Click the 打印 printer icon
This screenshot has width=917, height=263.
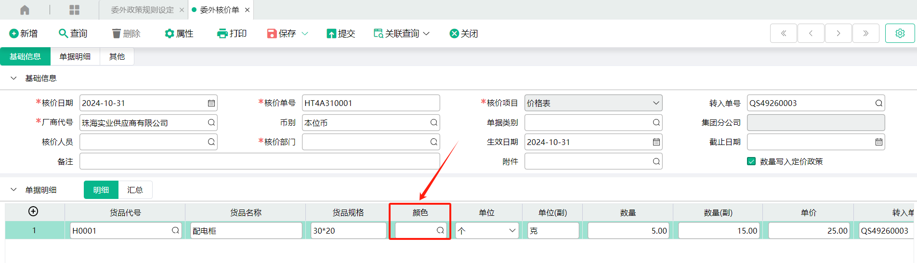[x=222, y=33]
